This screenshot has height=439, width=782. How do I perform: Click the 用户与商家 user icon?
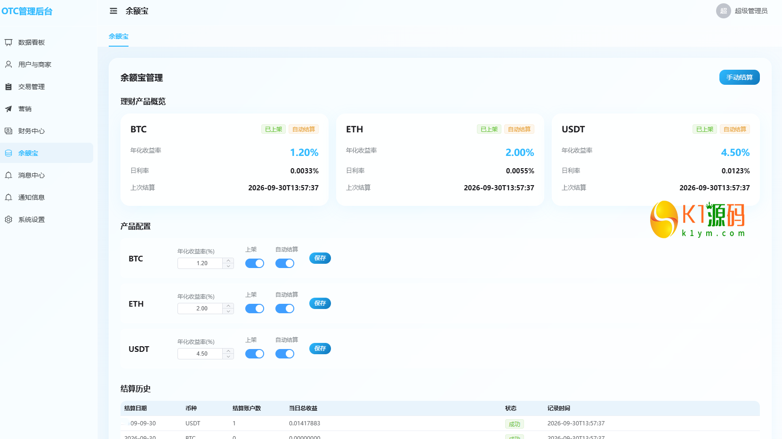pos(8,65)
